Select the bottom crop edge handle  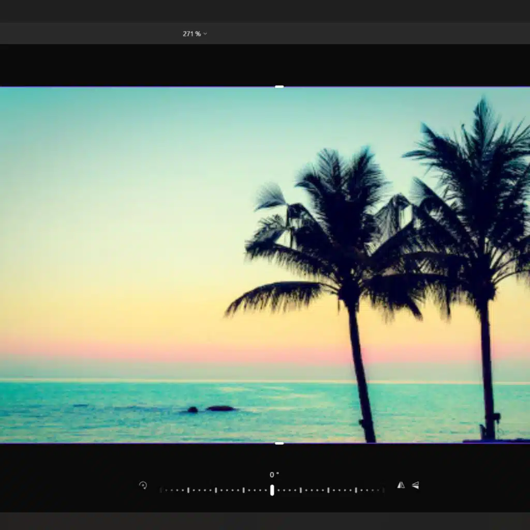[x=279, y=443]
